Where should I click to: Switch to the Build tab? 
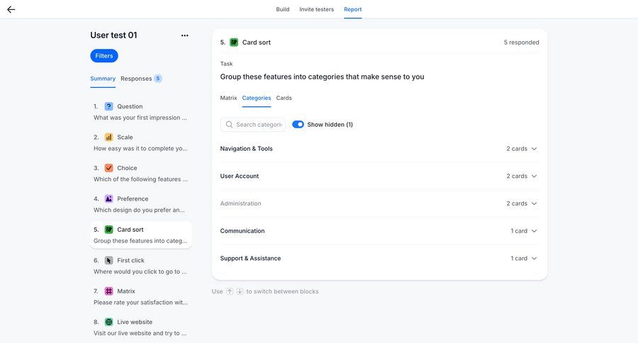[x=282, y=9]
